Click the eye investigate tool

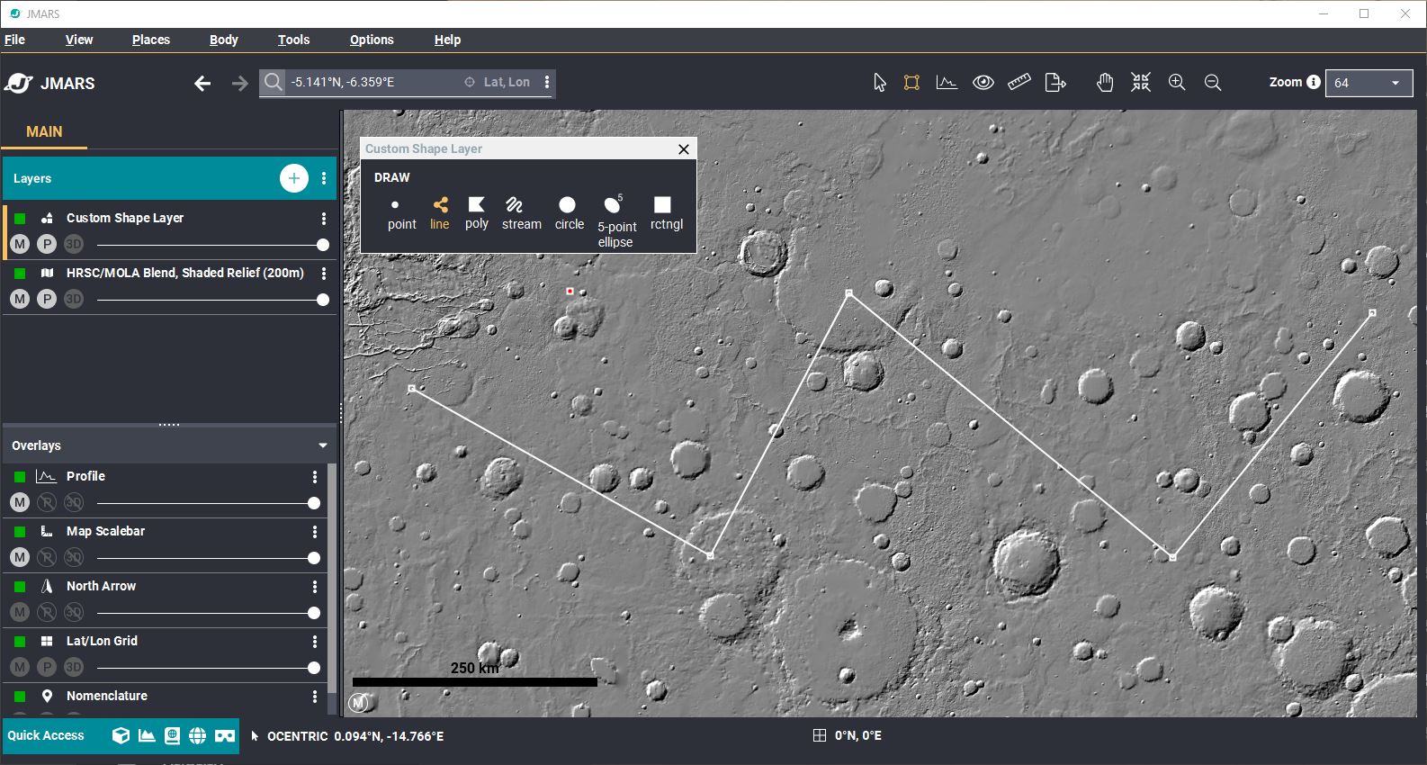coord(983,83)
